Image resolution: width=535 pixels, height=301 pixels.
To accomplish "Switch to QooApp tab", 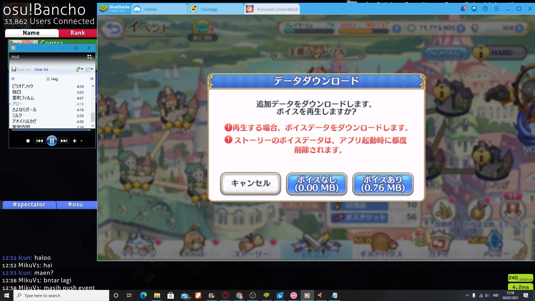I will coord(216,9).
